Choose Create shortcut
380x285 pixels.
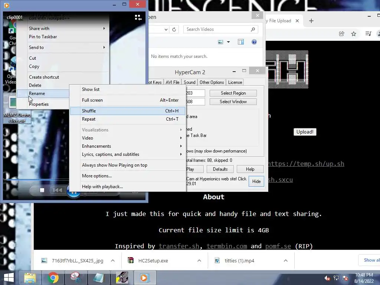63,77
